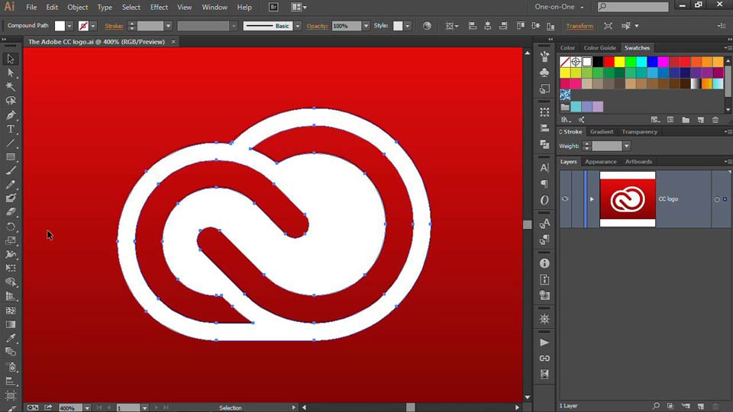Expand the CC logo layer contents
The image size is (733, 412).
click(592, 199)
